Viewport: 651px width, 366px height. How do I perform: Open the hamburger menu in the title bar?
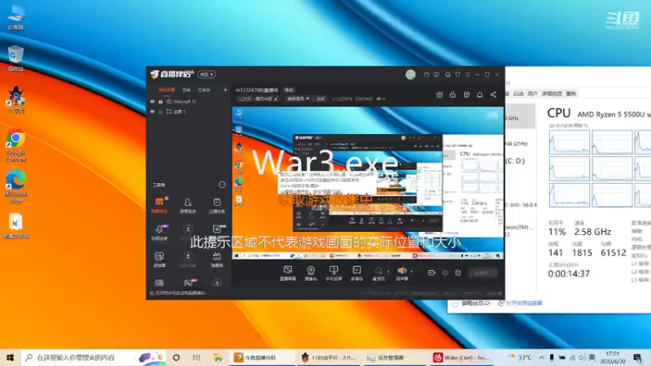[x=467, y=75]
